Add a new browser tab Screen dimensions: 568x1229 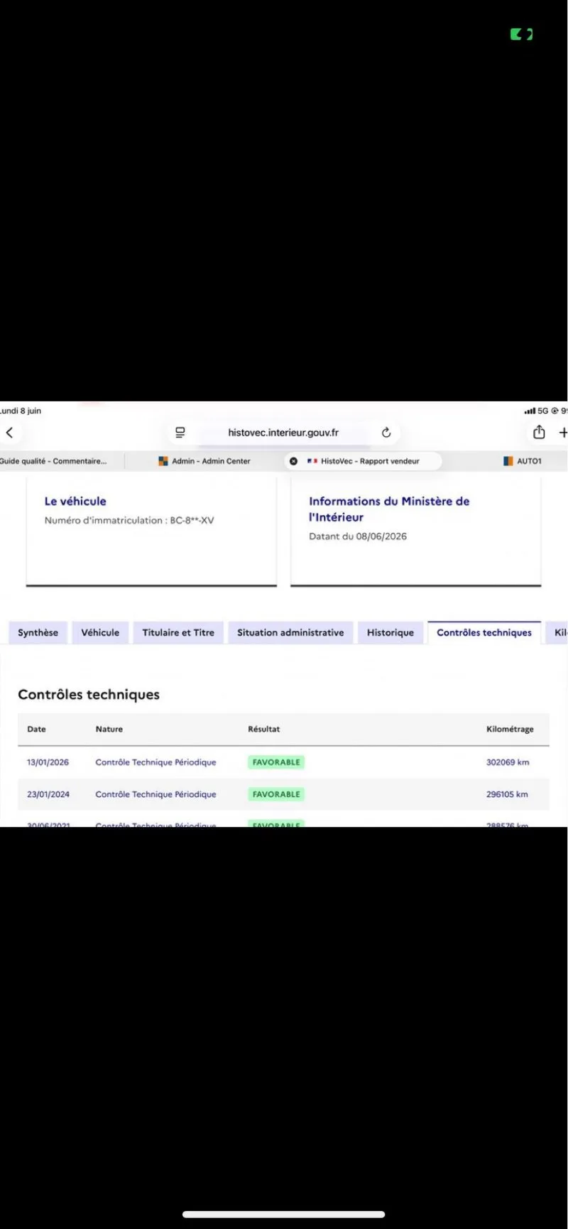coord(563,432)
